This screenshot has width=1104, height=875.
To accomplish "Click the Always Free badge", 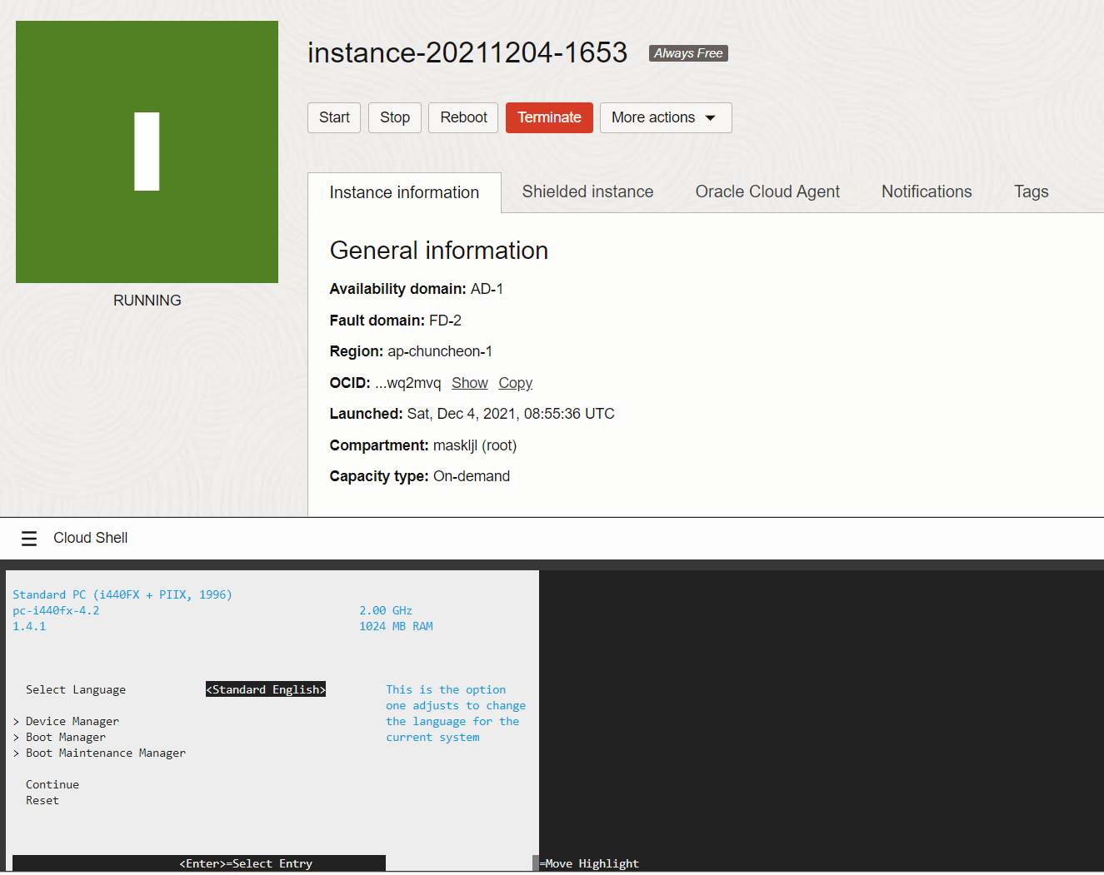I will tap(688, 53).
